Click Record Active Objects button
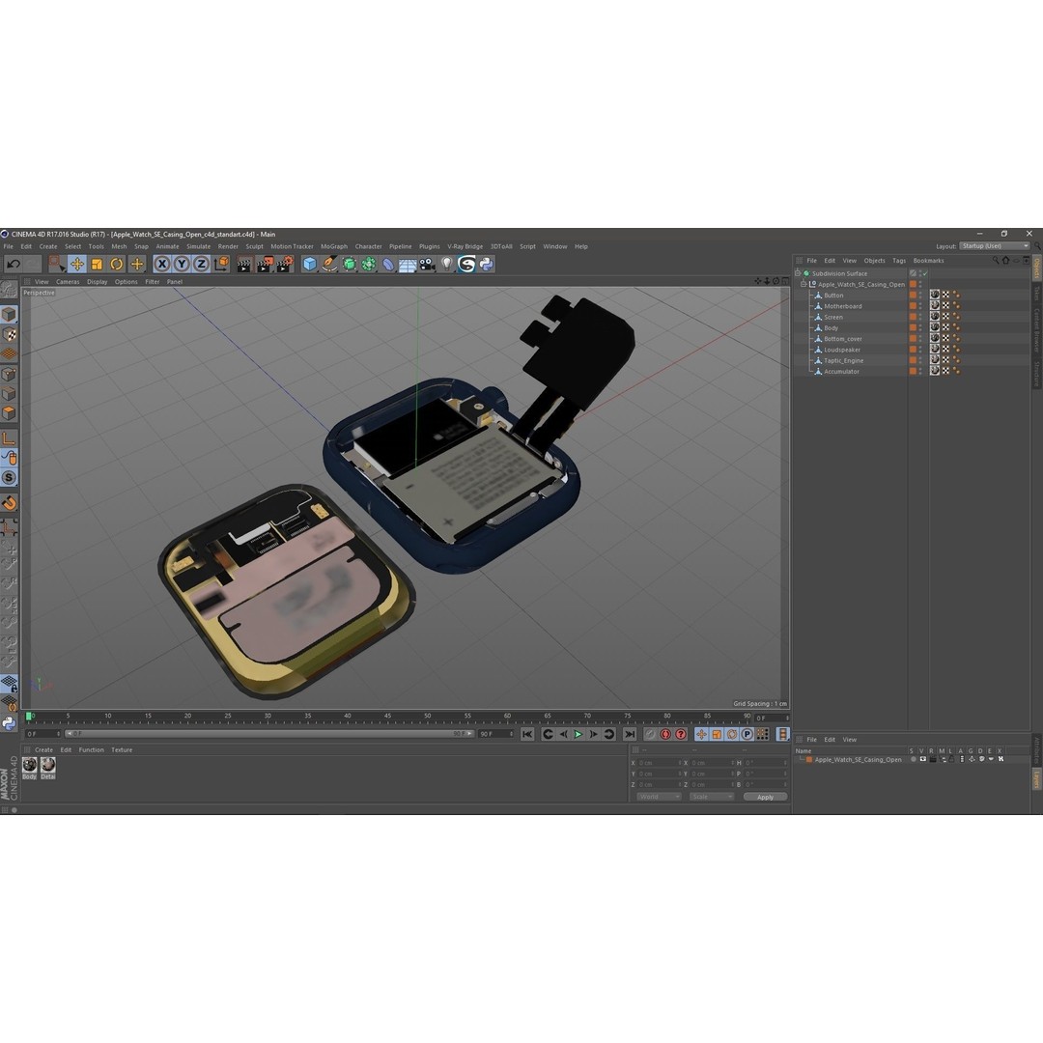This screenshot has width=1043, height=1043. pos(650,734)
